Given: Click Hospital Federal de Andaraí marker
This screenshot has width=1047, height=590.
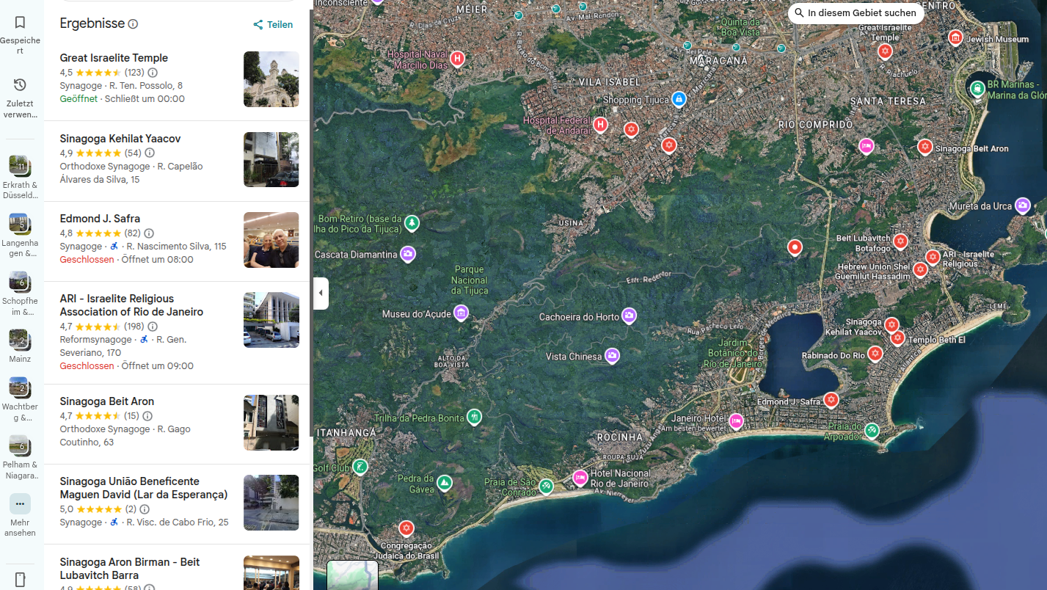Looking at the screenshot, I should coord(600,125).
